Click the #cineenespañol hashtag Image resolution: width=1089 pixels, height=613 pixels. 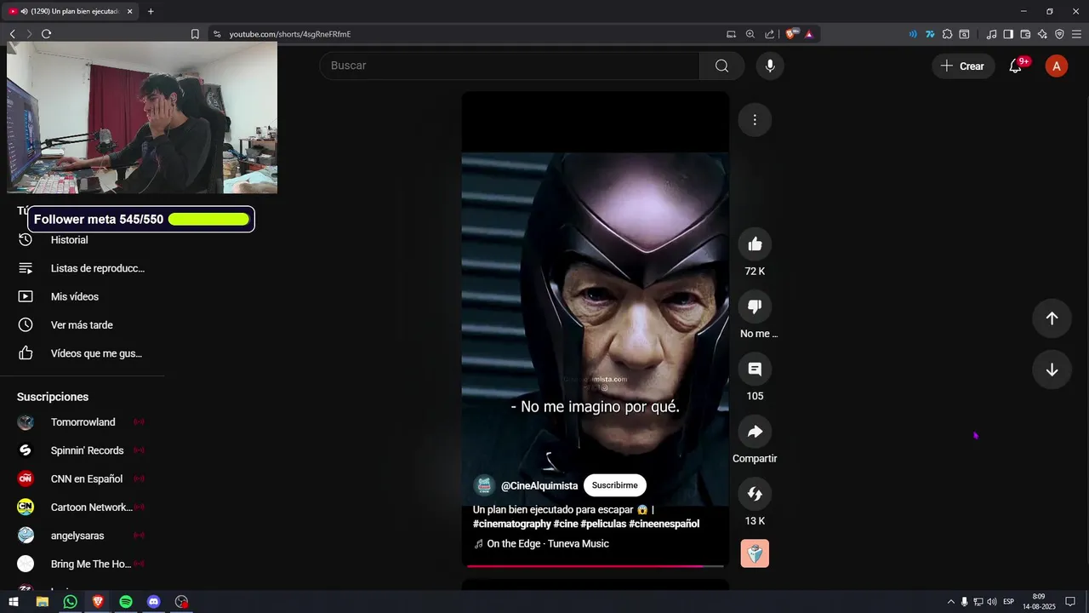point(664,524)
